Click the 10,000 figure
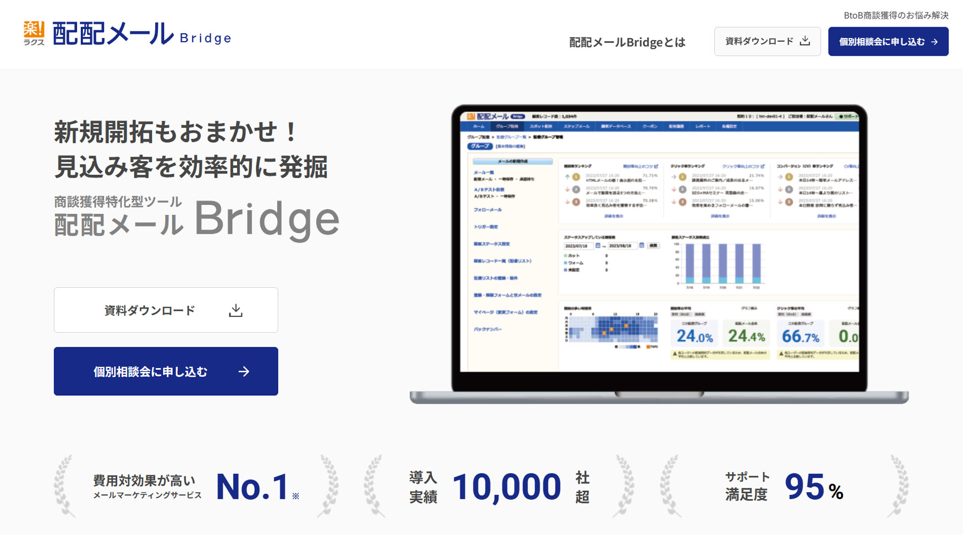The height and width of the screenshot is (535, 963). pyautogui.click(x=507, y=487)
